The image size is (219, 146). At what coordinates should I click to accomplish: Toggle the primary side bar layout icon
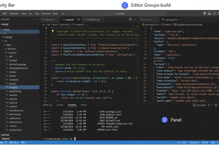pos(205,14)
